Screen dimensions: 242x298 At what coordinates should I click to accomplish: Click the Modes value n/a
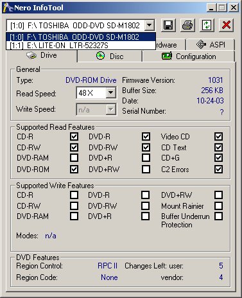point(51,236)
